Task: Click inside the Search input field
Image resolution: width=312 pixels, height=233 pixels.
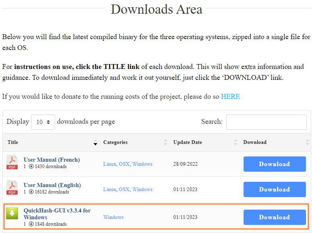Action: pos(266,122)
